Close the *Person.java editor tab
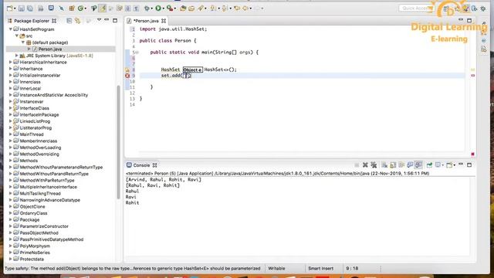 click(x=164, y=21)
